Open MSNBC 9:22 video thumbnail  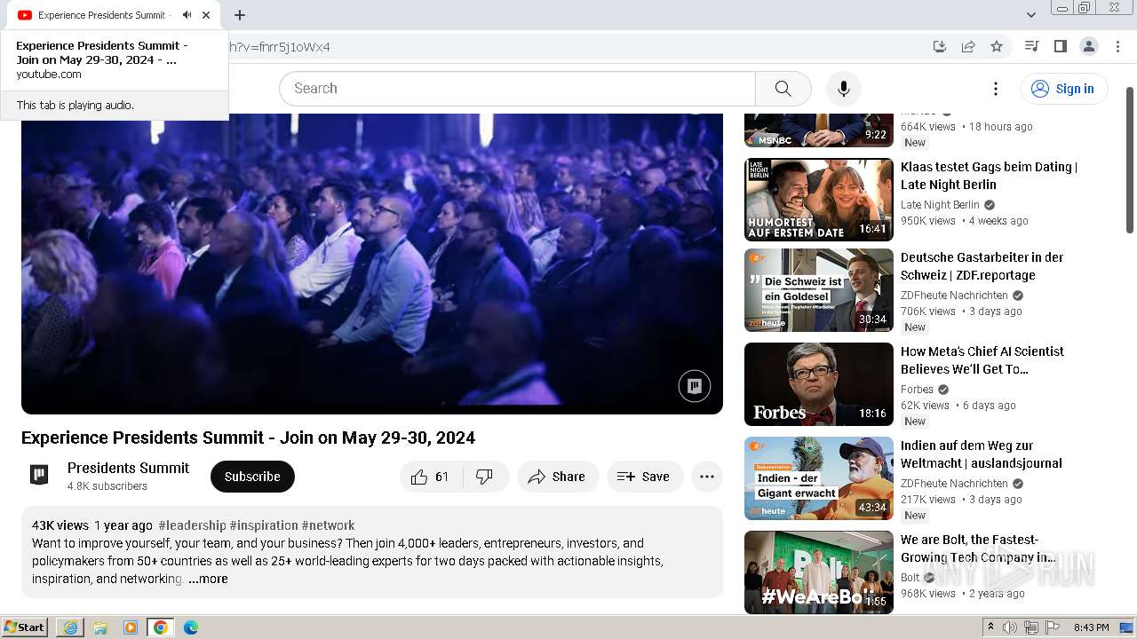819,130
